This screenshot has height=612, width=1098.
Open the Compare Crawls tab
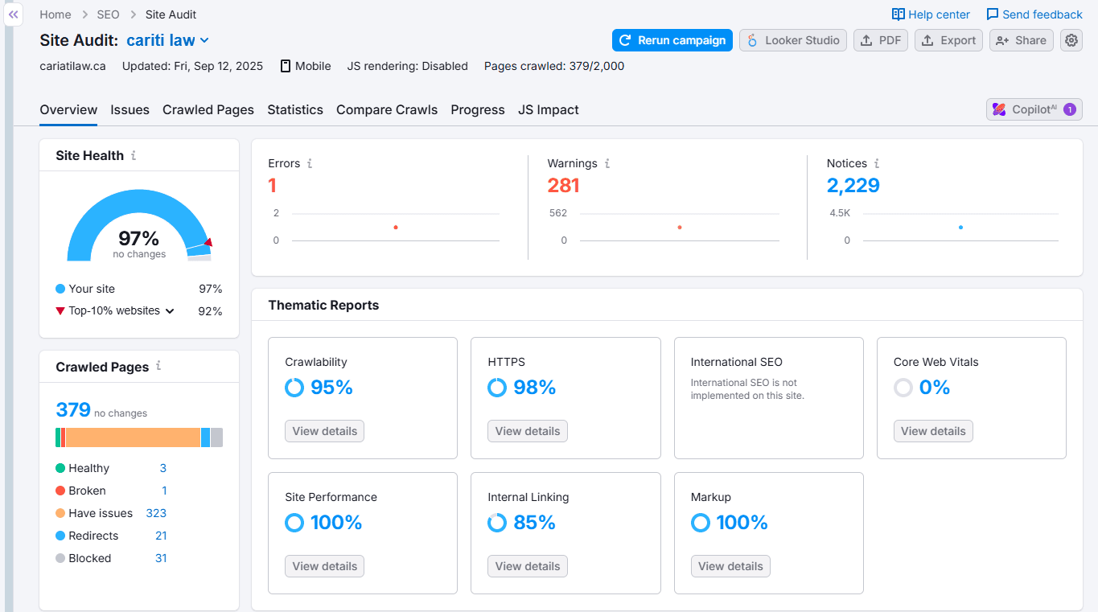(x=387, y=110)
